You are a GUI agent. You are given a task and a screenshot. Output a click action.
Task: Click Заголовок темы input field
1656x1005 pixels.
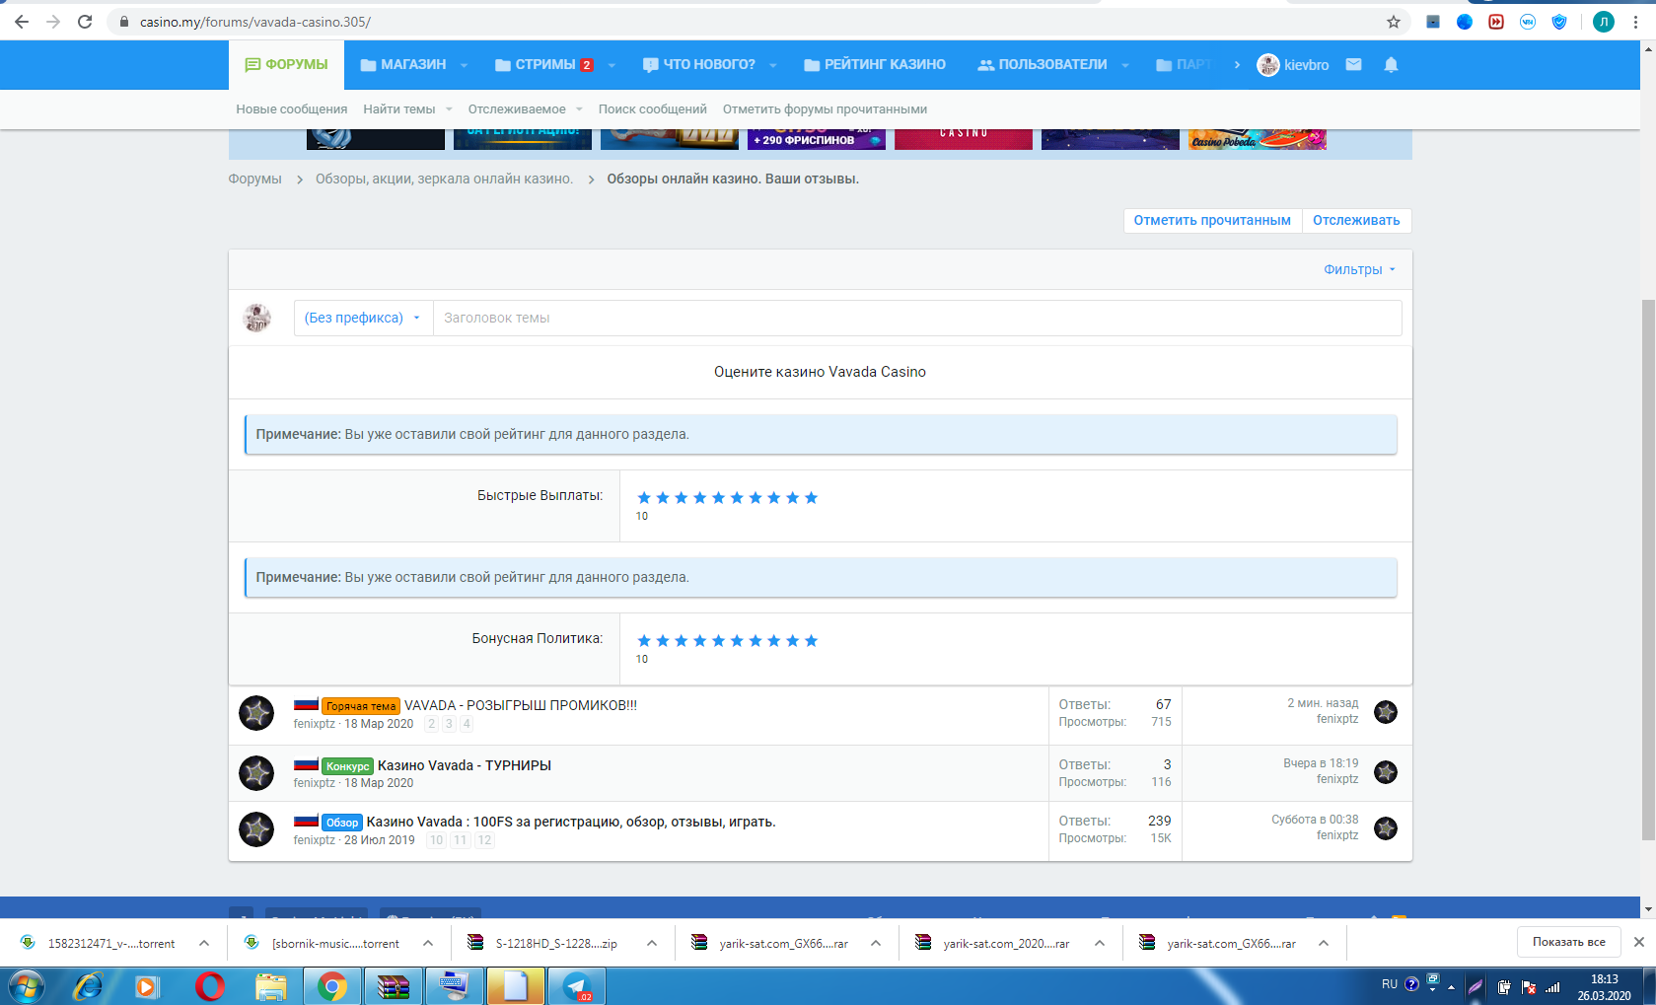click(917, 318)
